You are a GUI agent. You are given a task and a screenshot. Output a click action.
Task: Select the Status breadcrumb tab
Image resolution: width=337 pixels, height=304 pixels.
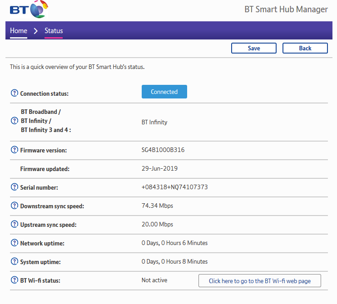point(54,31)
